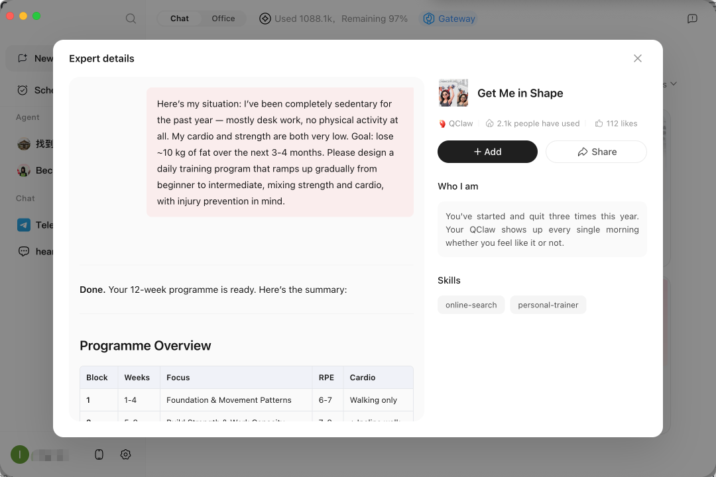This screenshot has height=477, width=716.
Task: Share this expert via Share button
Action: 596,152
